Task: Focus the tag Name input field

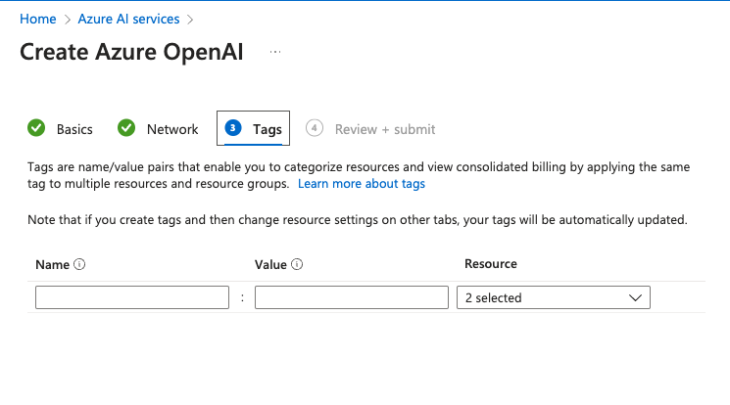Action: pos(131,297)
